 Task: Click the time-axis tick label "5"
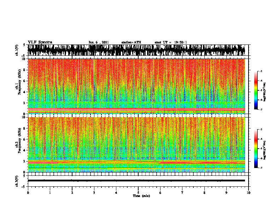pyautogui.click(x=138, y=193)
